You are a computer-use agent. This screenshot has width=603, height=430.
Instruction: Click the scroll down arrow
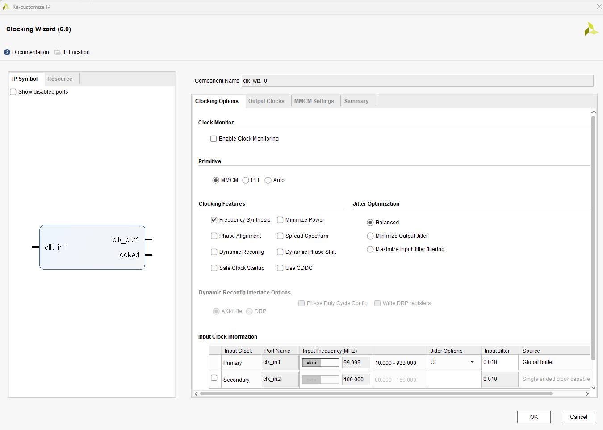click(593, 387)
